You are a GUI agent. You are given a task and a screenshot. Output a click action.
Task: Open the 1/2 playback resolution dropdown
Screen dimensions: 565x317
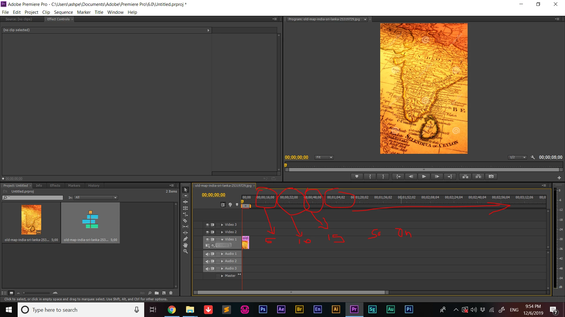tap(517, 157)
